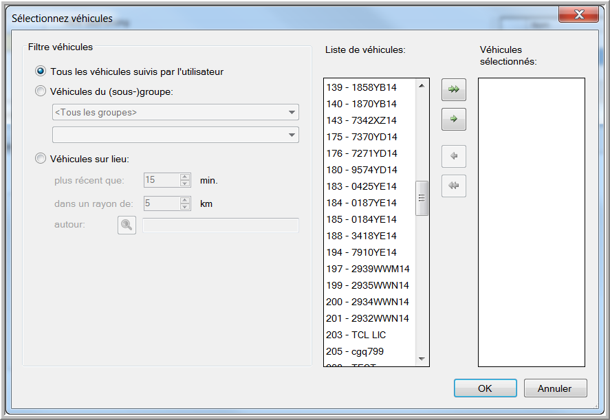Image resolution: width=610 pixels, height=420 pixels.
Task: Click the vehicle list scrollbar thumb
Action: (x=422, y=198)
